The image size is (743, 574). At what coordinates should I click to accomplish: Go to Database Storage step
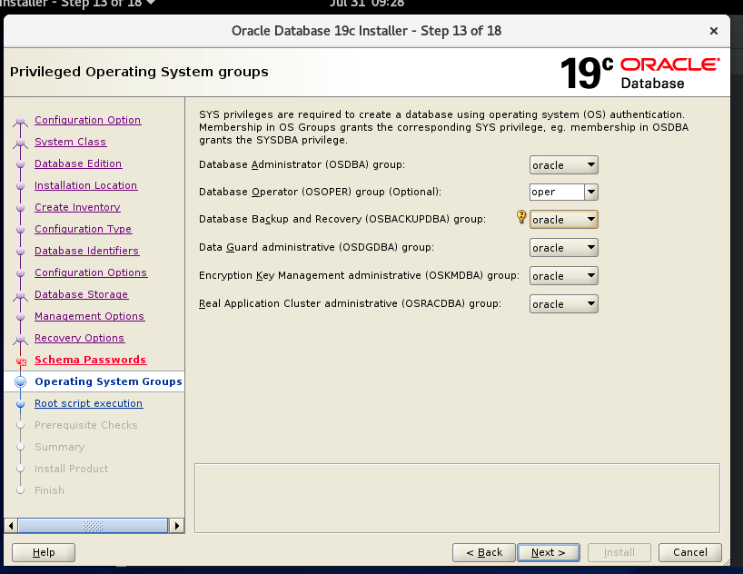point(81,294)
